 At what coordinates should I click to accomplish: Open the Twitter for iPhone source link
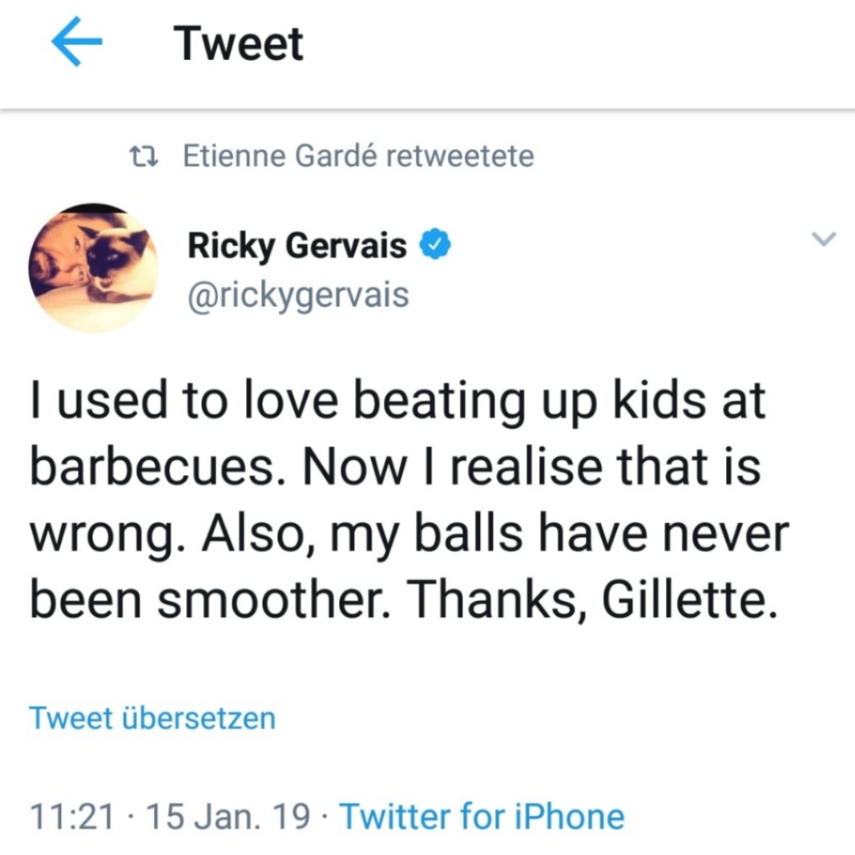(482, 817)
